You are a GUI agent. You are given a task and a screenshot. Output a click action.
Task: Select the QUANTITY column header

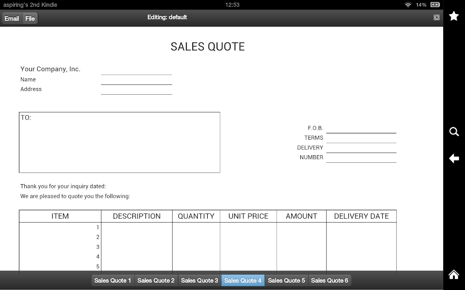click(x=196, y=216)
